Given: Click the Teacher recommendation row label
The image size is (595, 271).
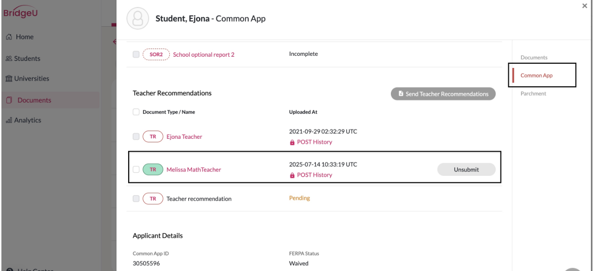Looking at the screenshot, I should click(199, 199).
